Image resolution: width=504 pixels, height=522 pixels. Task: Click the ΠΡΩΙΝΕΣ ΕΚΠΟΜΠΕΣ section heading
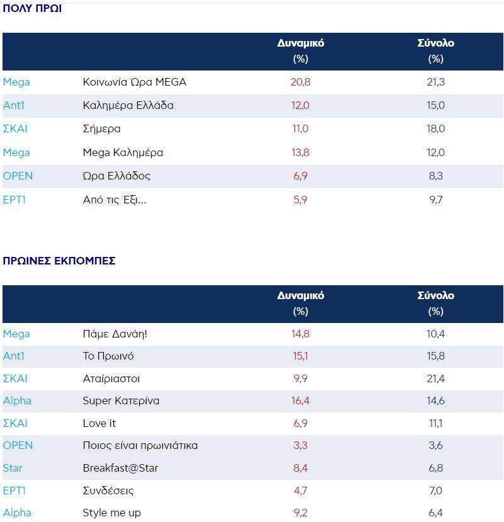(x=59, y=261)
